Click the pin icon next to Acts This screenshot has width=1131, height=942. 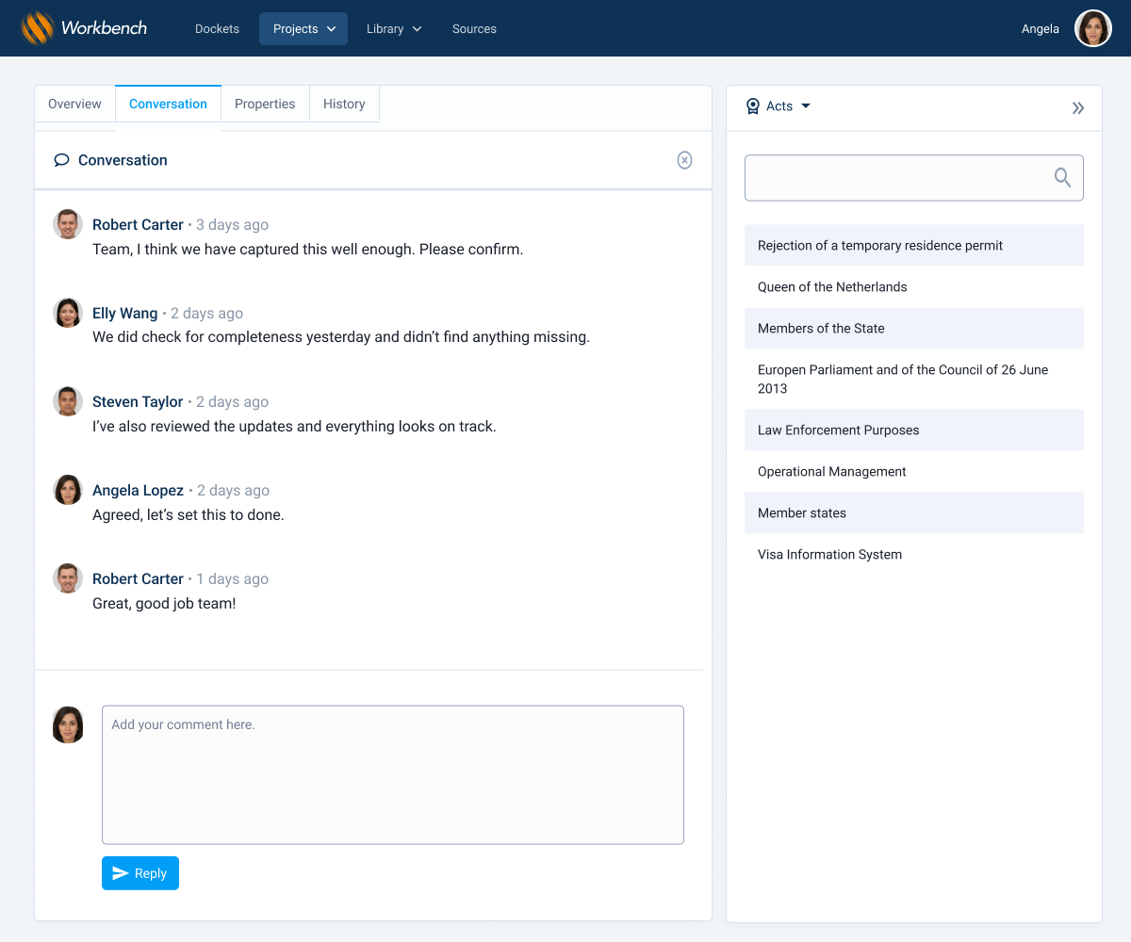pyautogui.click(x=751, y=106)
